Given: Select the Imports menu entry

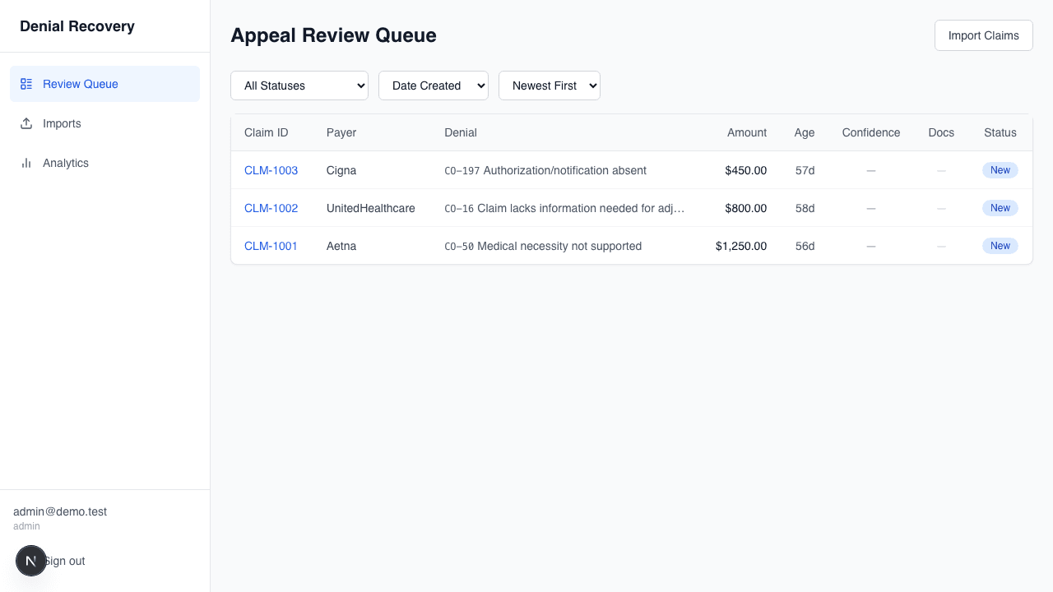Looking at the screenshot, I should [x=62, y=123].
